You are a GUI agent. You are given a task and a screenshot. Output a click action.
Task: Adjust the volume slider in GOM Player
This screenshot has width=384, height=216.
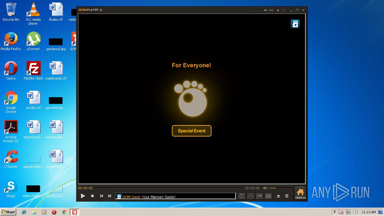280,188
